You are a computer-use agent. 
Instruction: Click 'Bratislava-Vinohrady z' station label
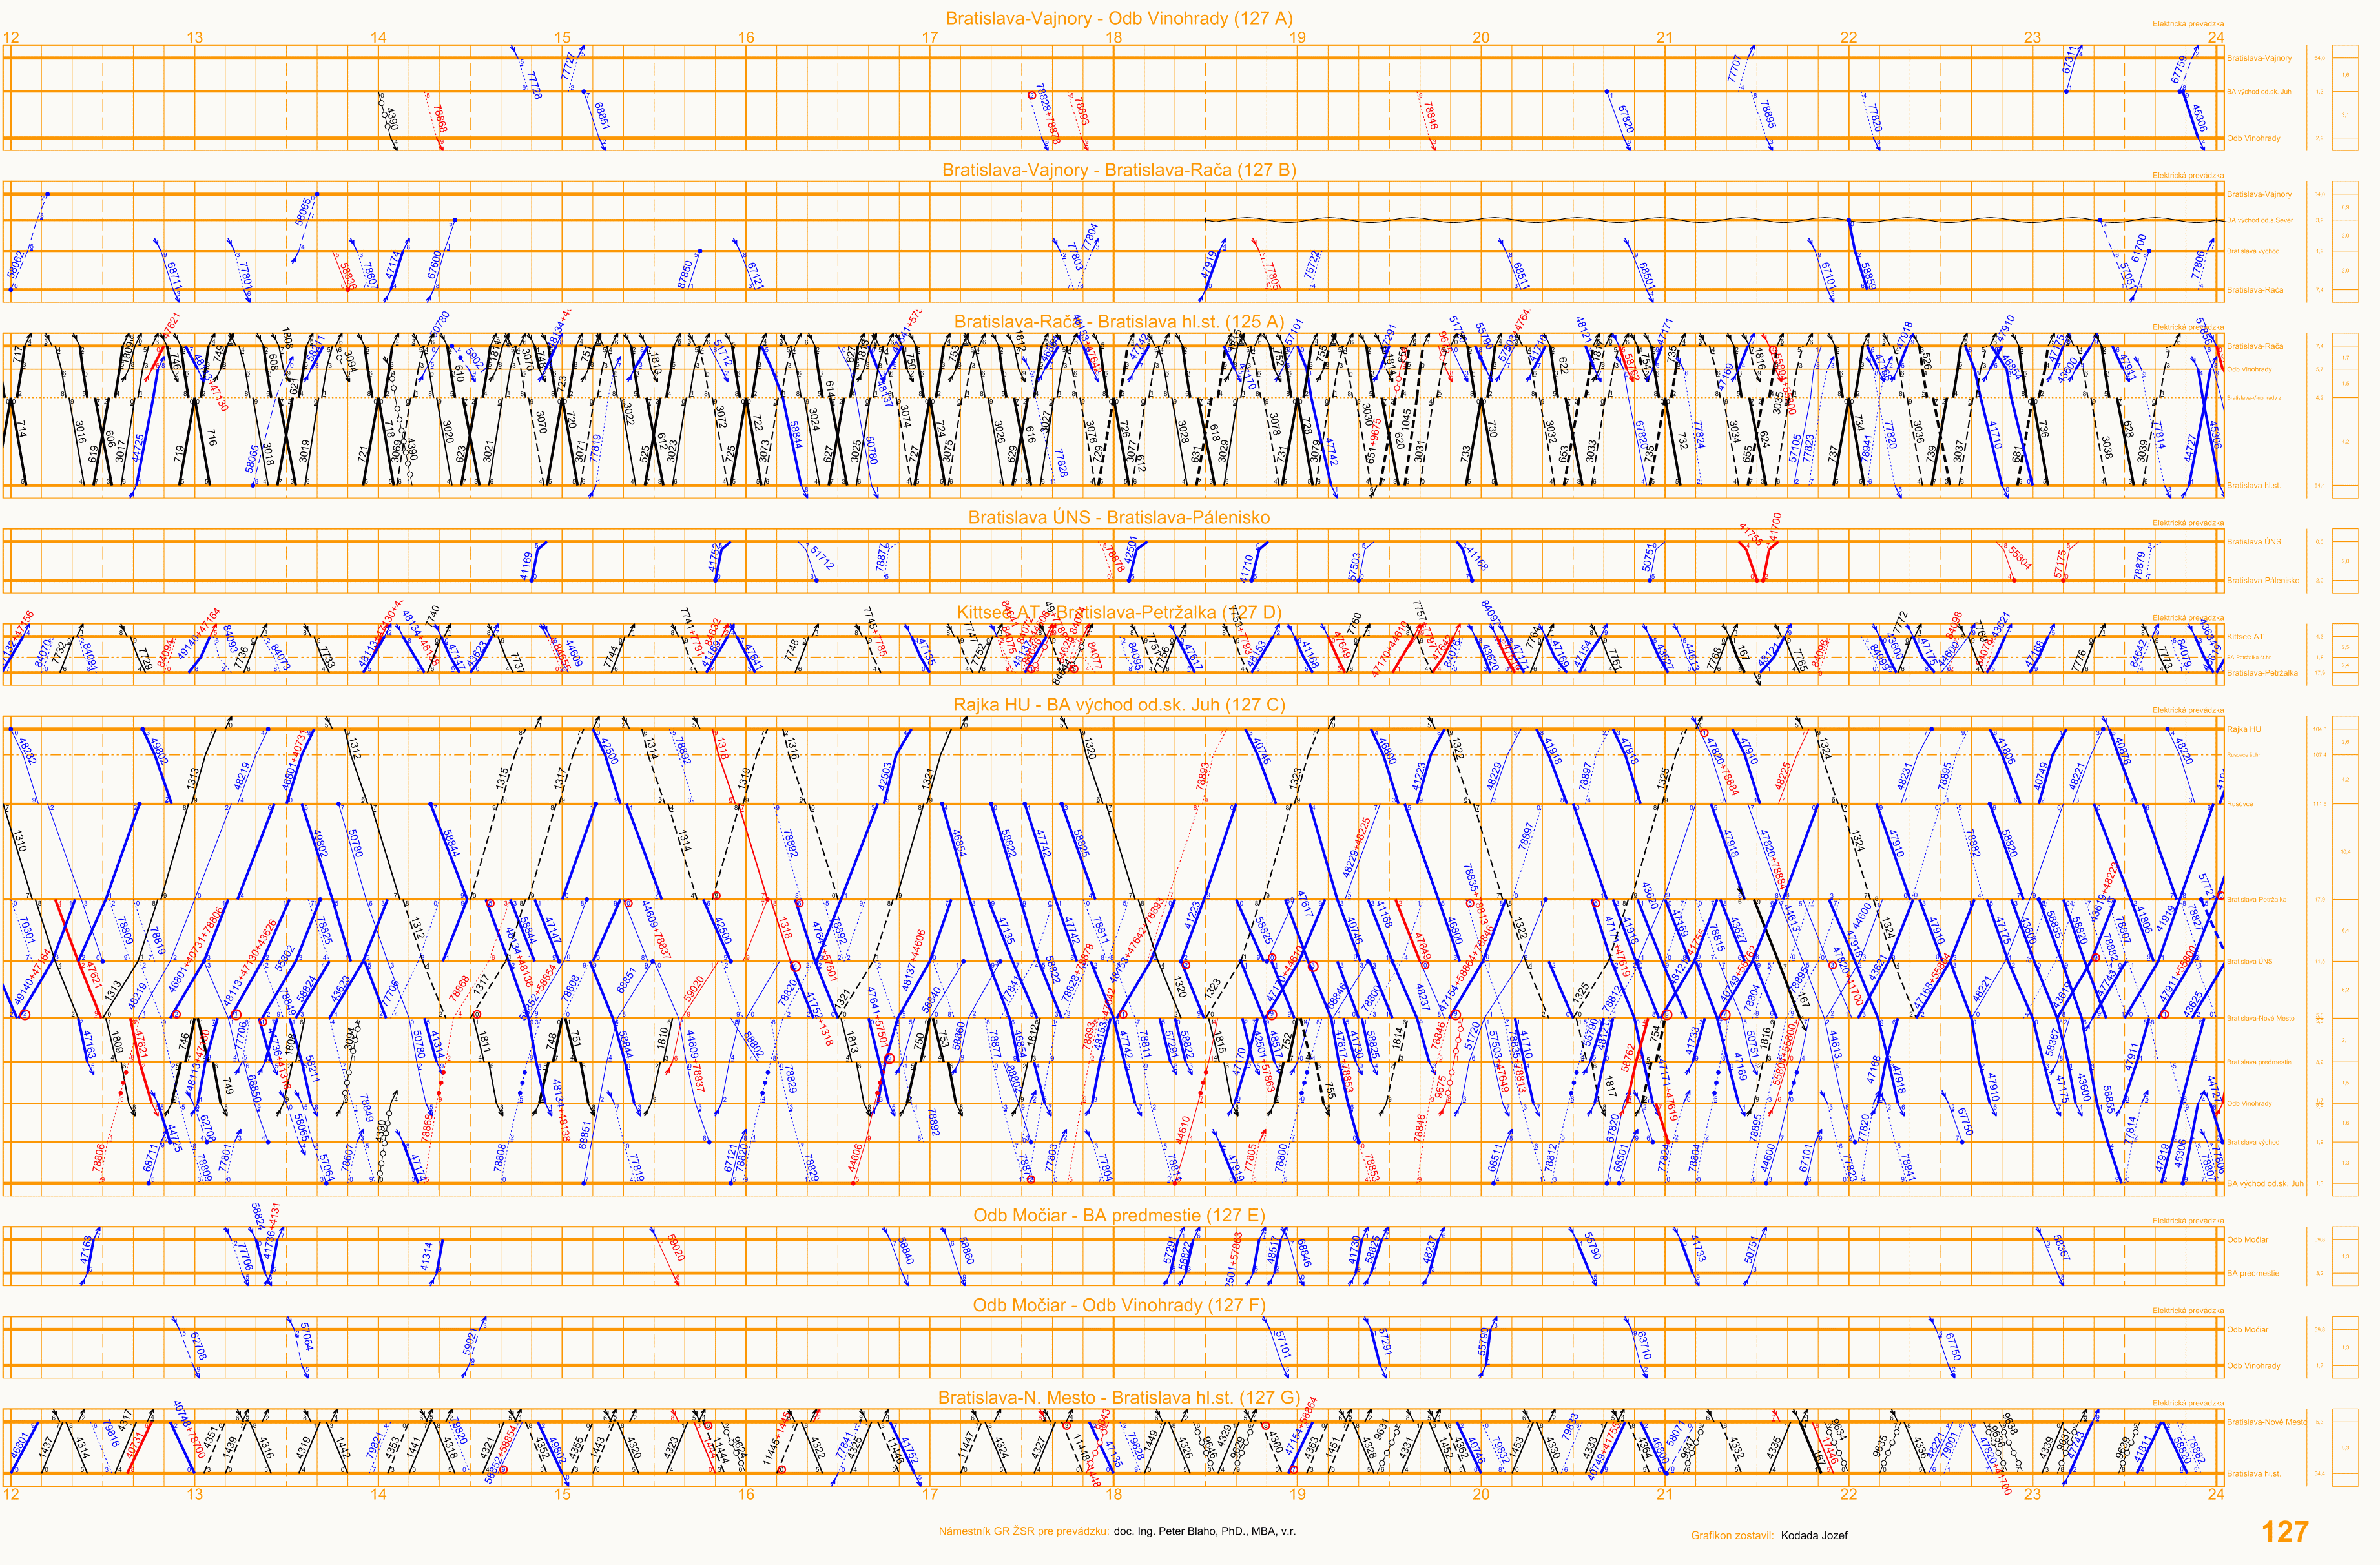[2254, 398]
